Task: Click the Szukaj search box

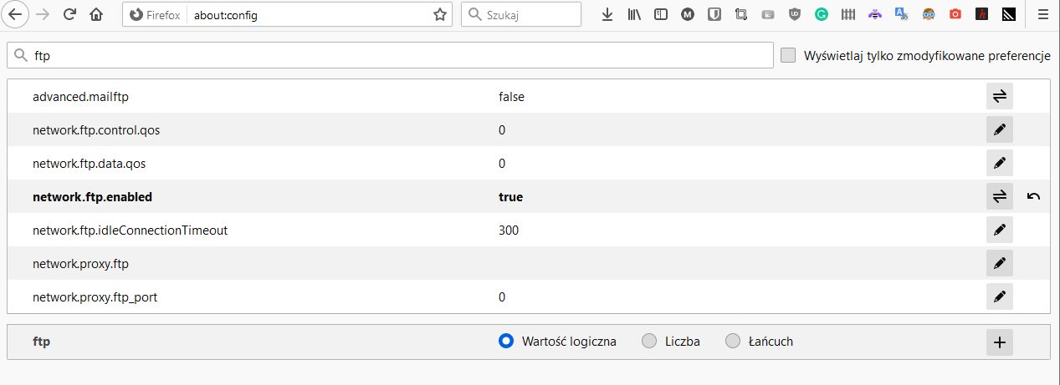Action: point(521,14)
